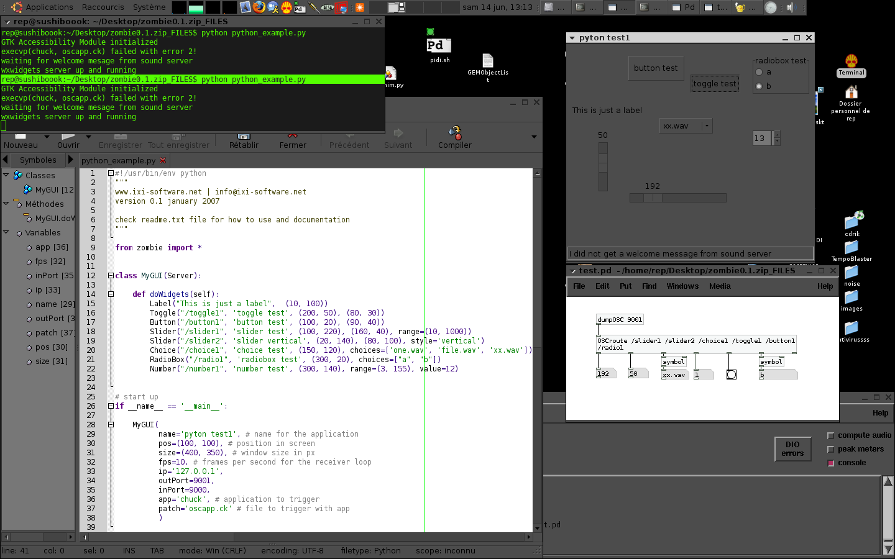Open the Windows menu in test.pd
The width and height of the screenshot is (895, 559).
[x=682, y=286]
